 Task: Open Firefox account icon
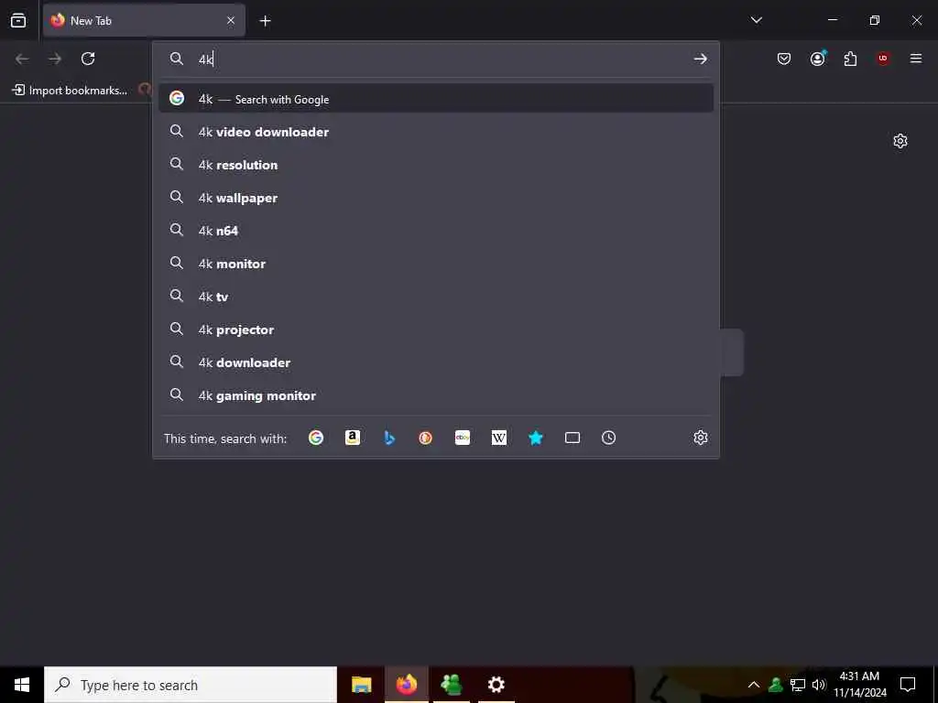[x=818, y=58]
